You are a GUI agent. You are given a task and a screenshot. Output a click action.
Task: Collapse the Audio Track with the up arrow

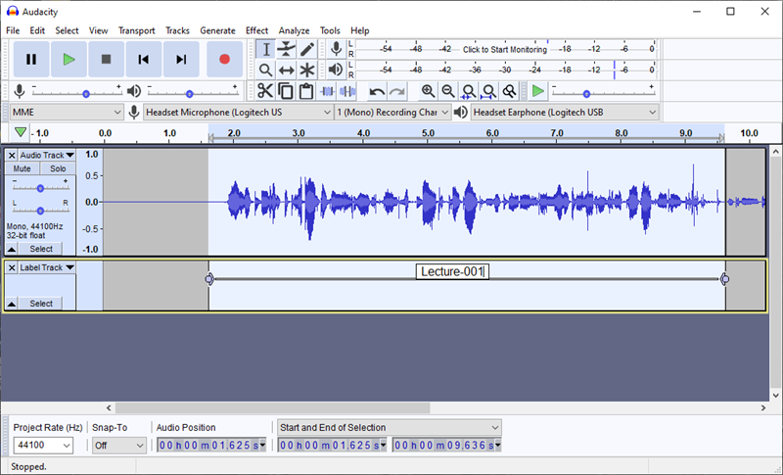click(12, 249)
